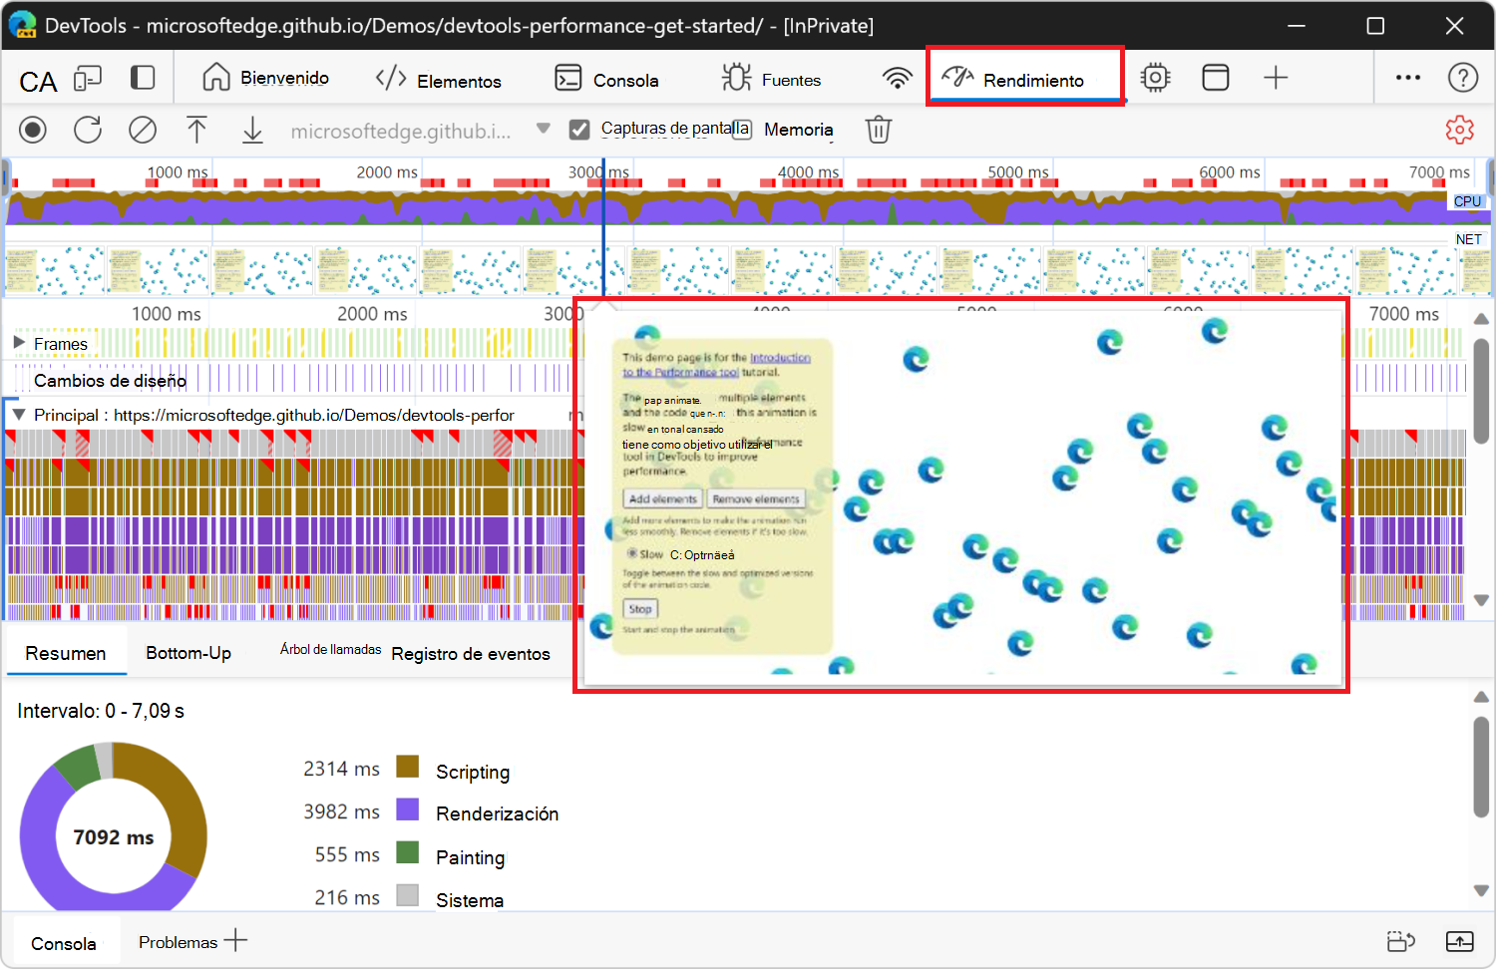Click the reload and record icon
The width and height of the screenshot is (1496, 969).
88,130
